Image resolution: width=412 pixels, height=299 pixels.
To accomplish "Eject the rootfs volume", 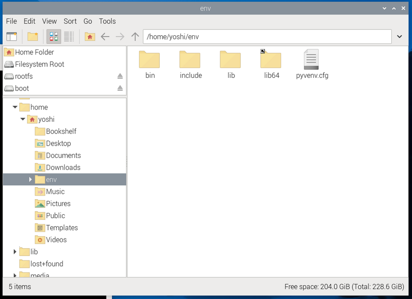I will [x=120, y=76].
